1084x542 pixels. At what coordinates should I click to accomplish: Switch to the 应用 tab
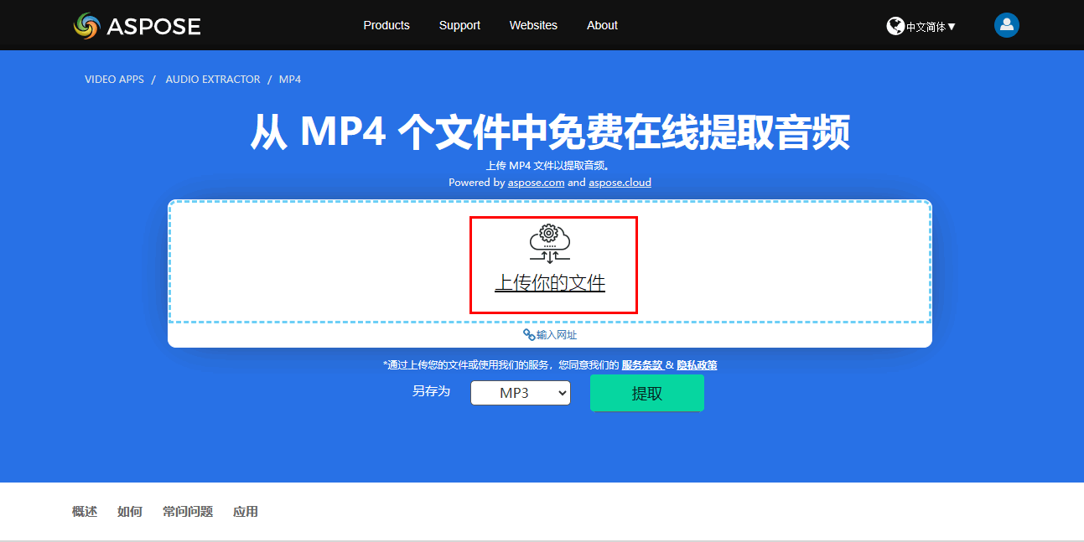246,512
